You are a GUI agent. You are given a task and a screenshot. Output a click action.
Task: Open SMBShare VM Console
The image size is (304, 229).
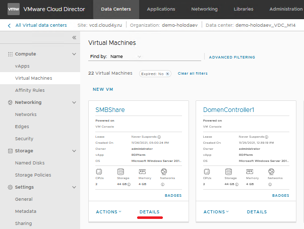tap(105, 127)
